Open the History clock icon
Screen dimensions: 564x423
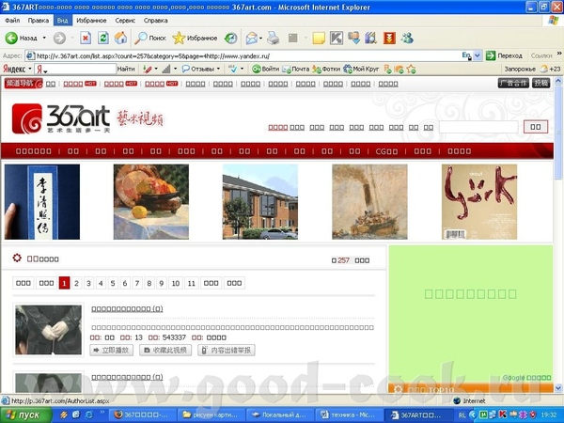click(230, 38)
